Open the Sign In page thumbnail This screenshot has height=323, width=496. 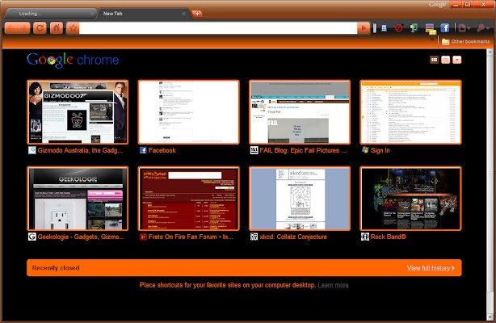(410, 112)
